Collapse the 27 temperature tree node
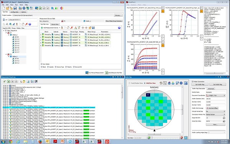The height and width of the screenshot is (144, 230). tap(6, 33)
